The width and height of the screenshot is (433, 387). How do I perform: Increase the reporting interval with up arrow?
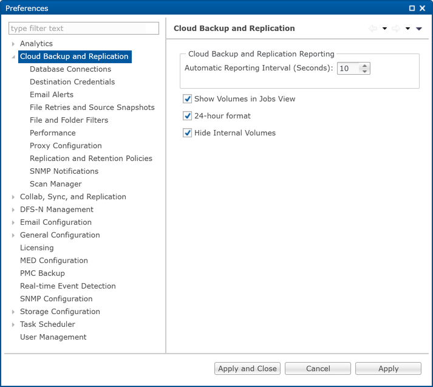click(x=364, y=66)
